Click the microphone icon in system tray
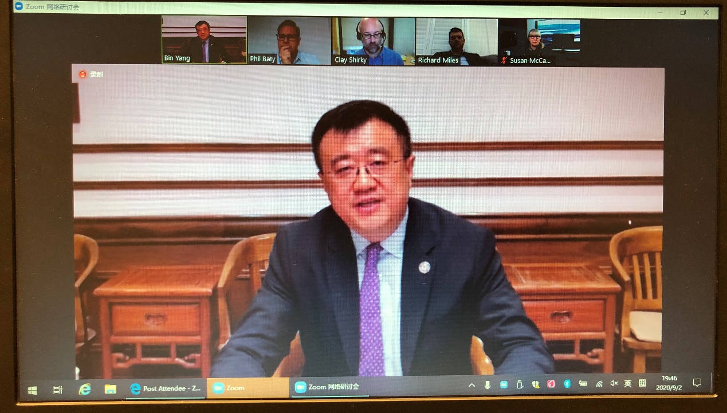727x413 pixels. [x=488, y=384]
